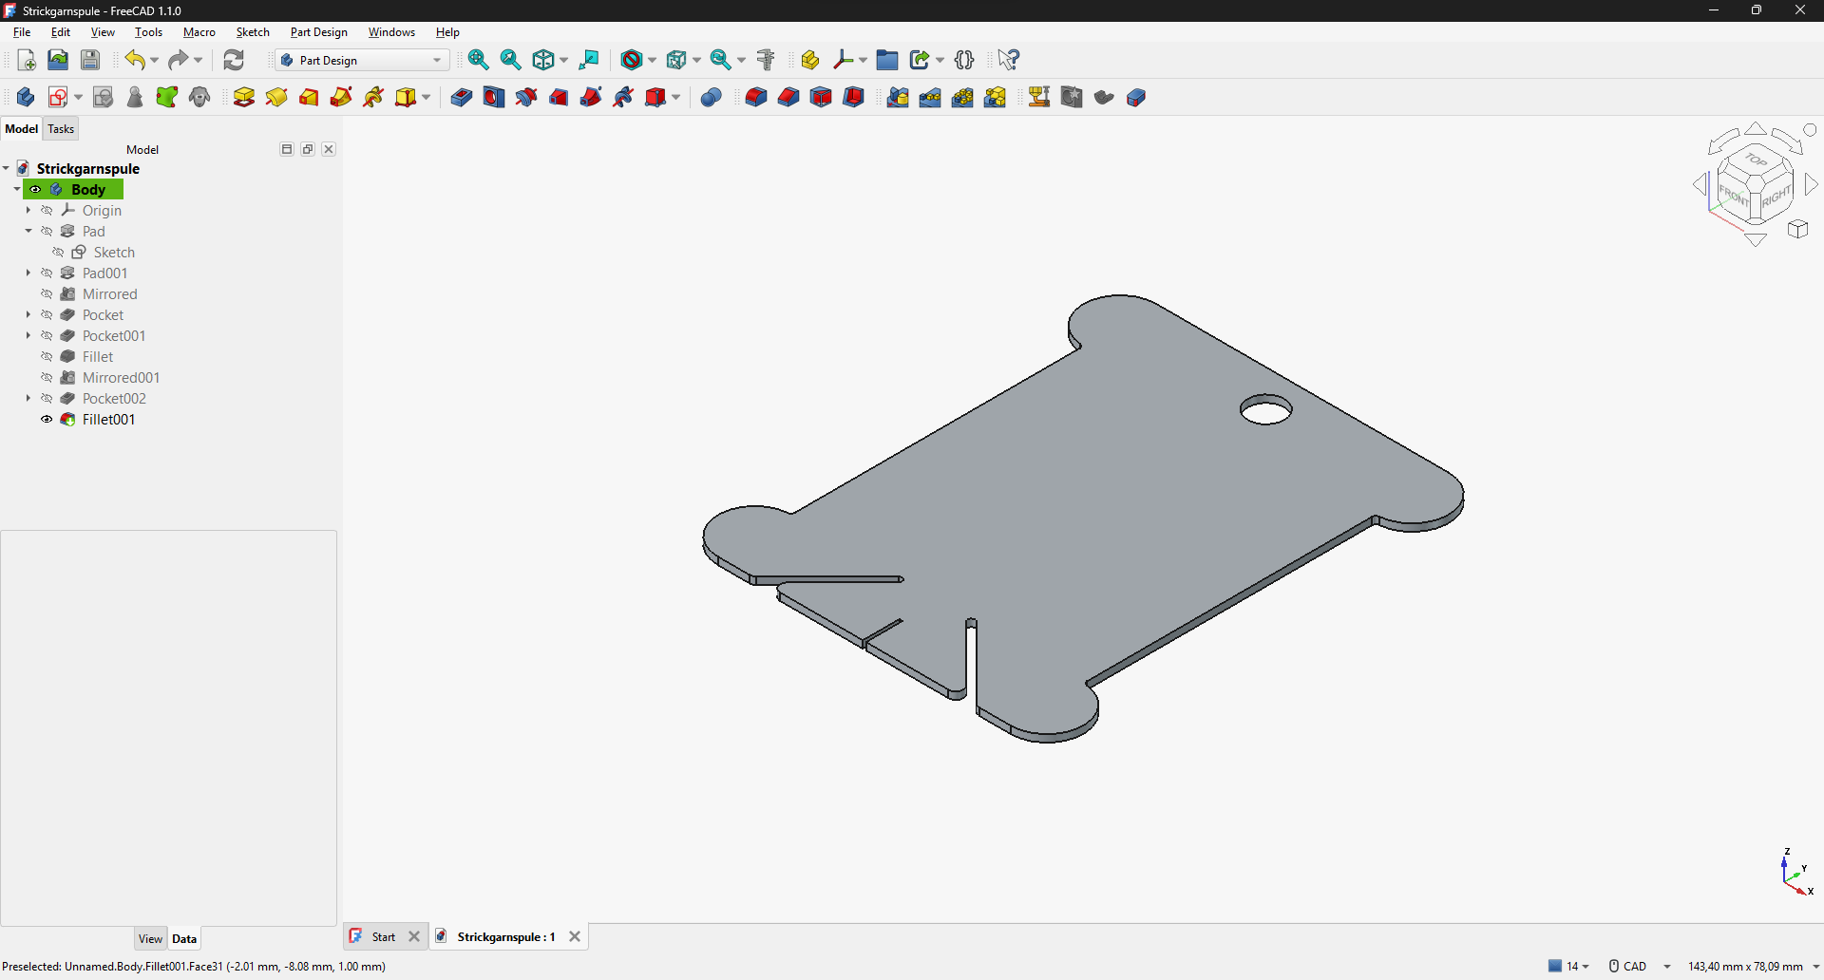Select the Pocket tool in toolbar
The width and height of the screenshot is (1824, 980).
pos(461,97)
